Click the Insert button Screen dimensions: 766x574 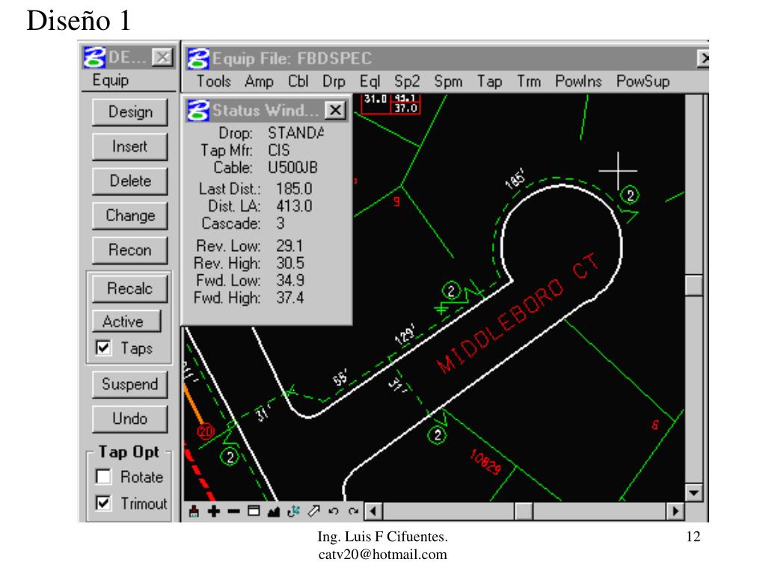pos(130,146)
